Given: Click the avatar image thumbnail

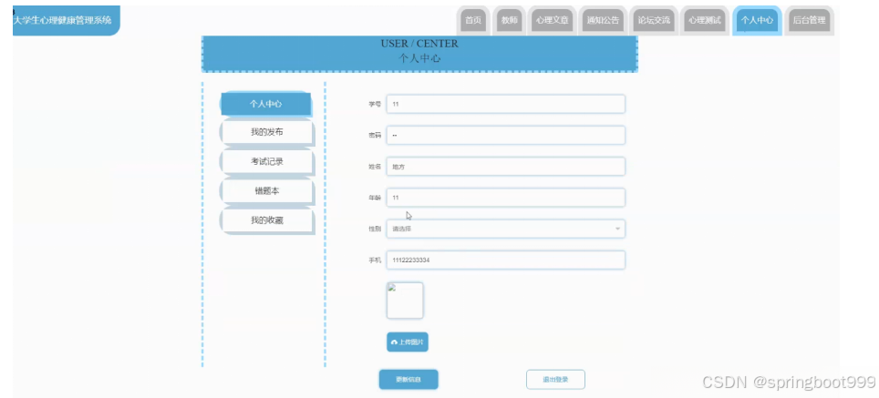Looking at the screenshot, I should 405,301.
